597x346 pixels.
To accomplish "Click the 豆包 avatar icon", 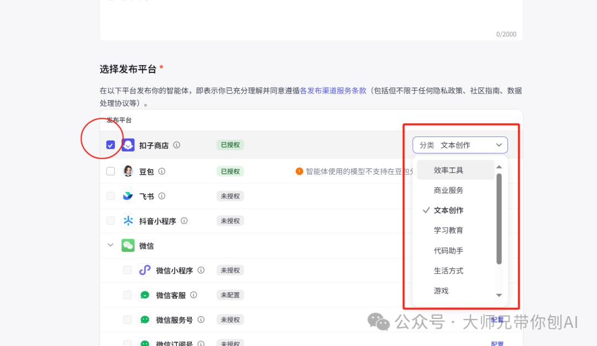I will tap(128, 171).
